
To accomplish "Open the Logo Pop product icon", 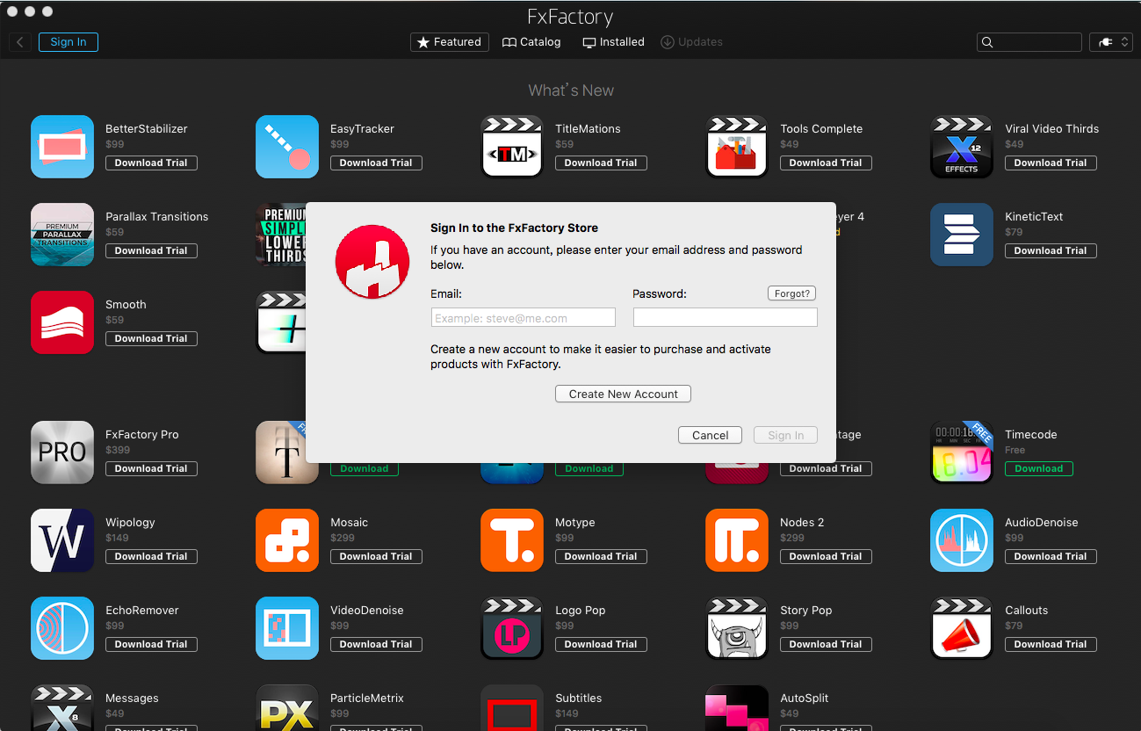I will [512, 628].
